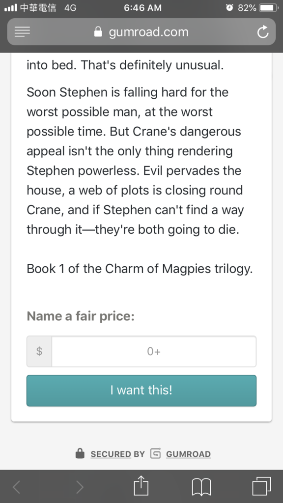This screenshot has width=283, height=503.
Task: Go back with the left arrow
Action: [17, 487]
